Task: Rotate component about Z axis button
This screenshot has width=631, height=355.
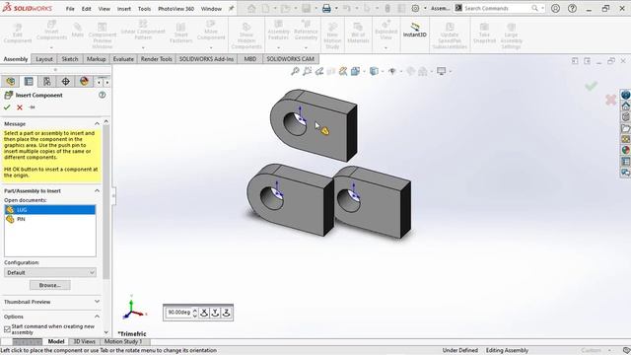Action: point(226,313)
